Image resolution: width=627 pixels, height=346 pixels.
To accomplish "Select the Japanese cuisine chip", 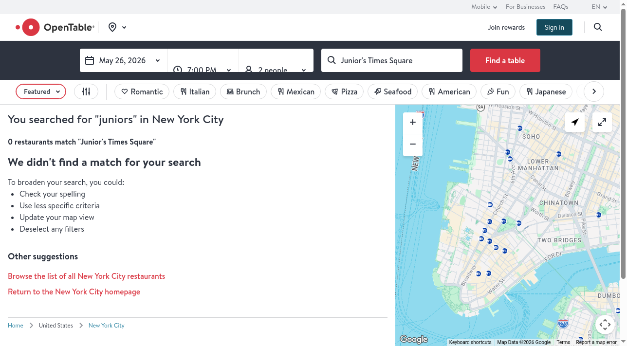I will pyautogui.click(x=546, y=91).
